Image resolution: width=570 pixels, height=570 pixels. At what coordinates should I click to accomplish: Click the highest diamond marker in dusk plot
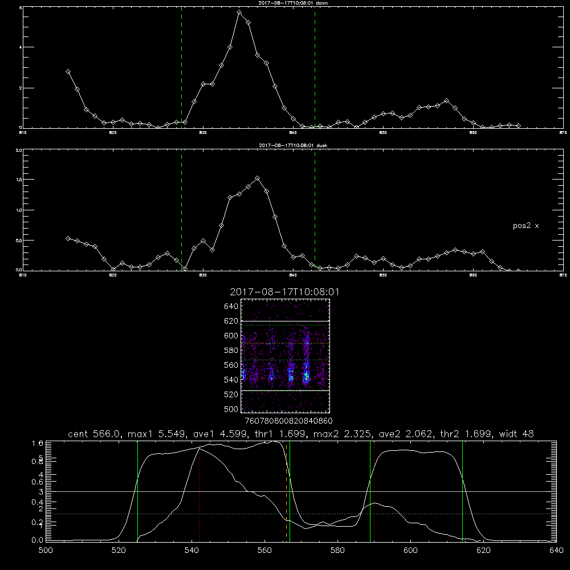pyautogui.click(x=258, y=178)
